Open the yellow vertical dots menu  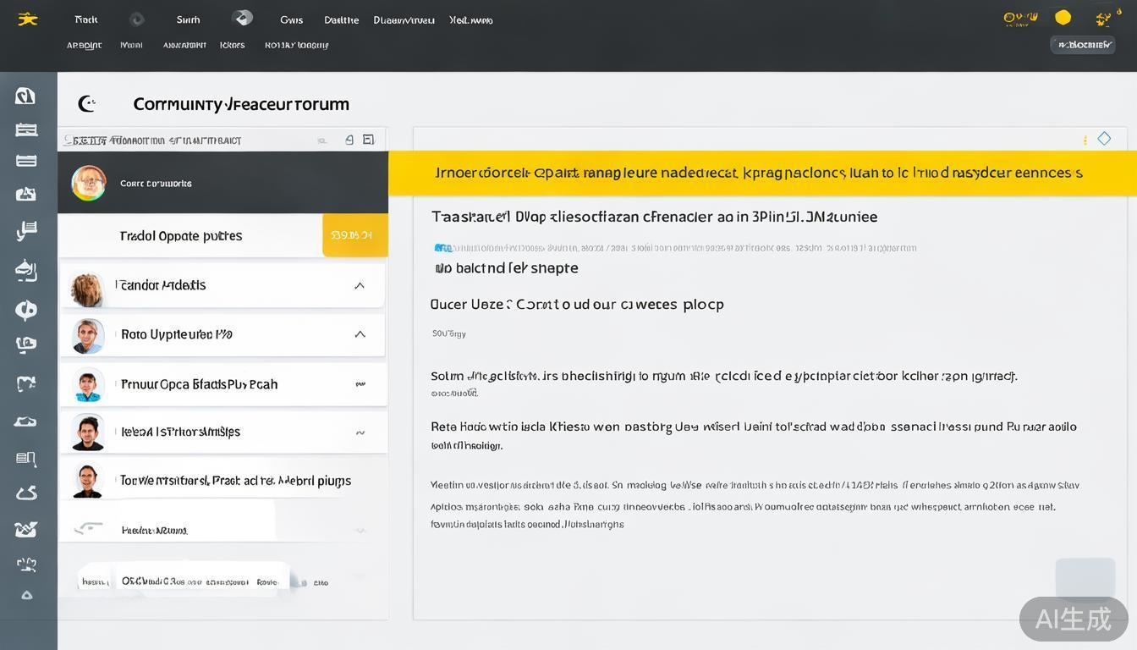(x=1085, y=140)
